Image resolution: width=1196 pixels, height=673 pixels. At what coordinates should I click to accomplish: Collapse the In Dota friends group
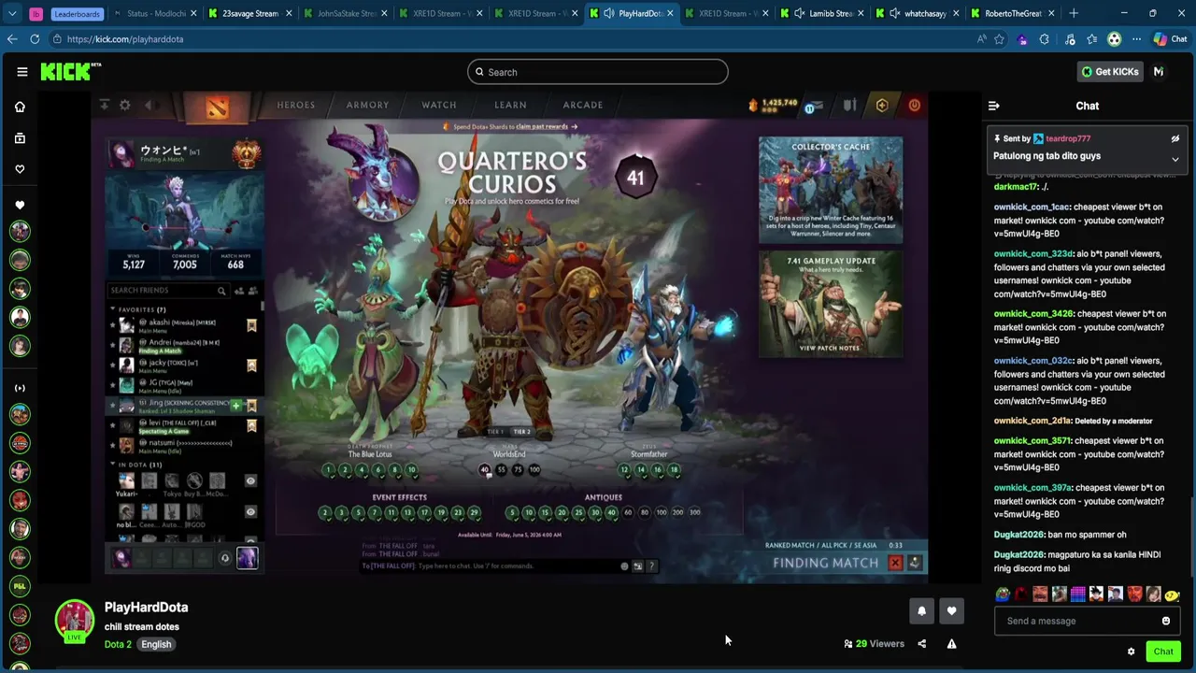[113, 465]
